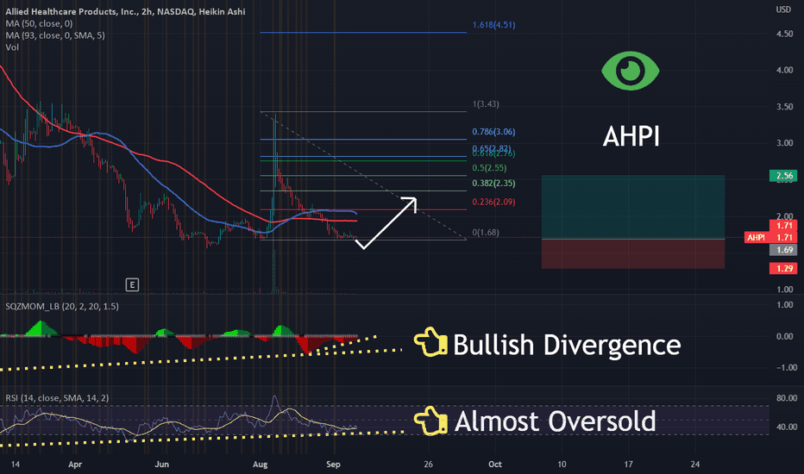Select the 'MA (93, close, 0, SMA, 5)' legend

55,35
